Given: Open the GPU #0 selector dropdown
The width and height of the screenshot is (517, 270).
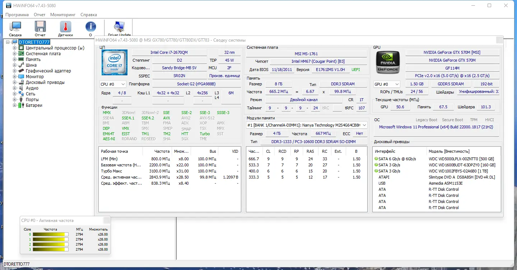Looking at the screenshot, I should [387, 84].
